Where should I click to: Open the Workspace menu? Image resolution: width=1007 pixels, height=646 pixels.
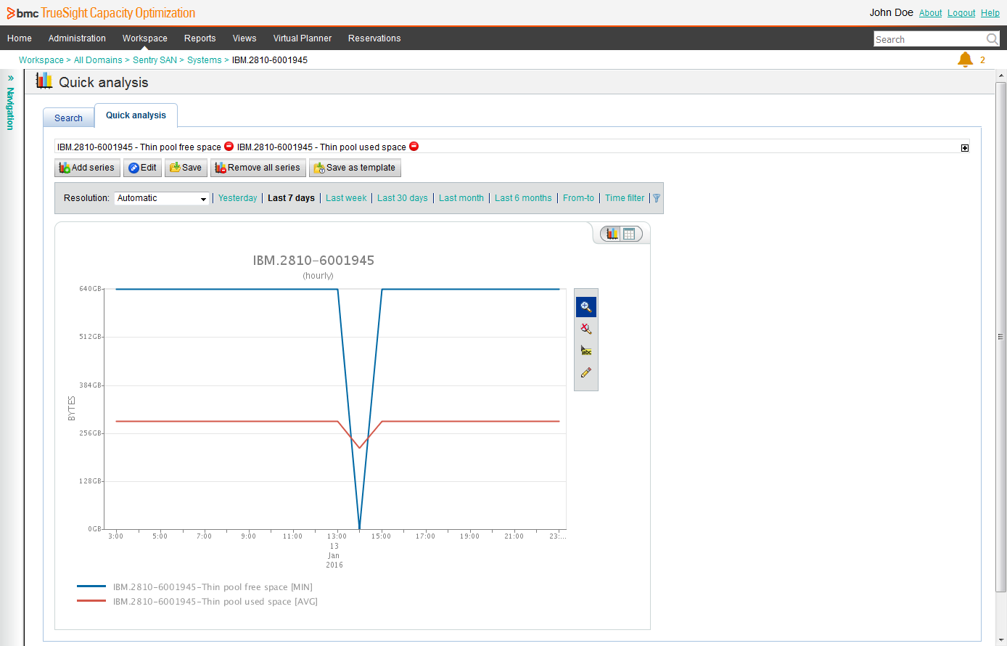[x=144, y=38]
